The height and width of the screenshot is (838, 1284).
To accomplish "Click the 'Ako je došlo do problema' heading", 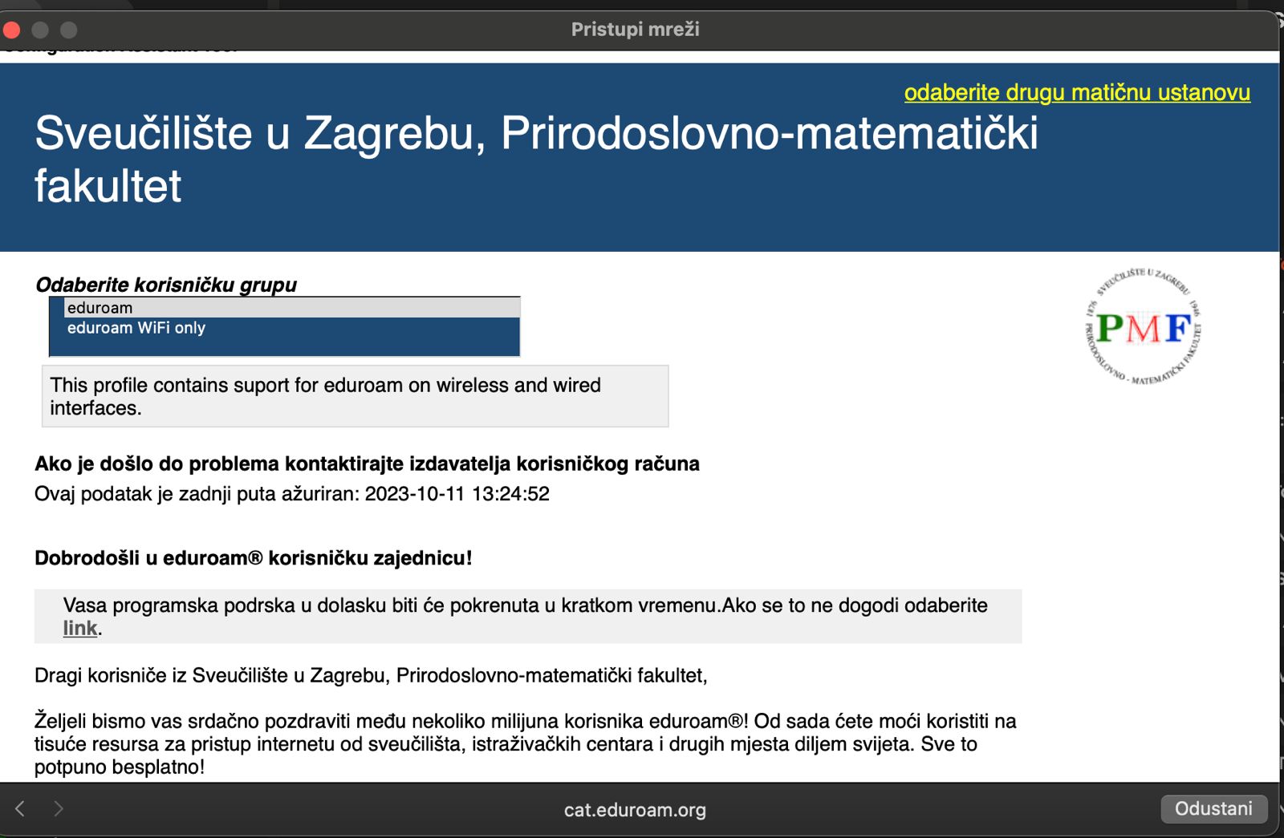I will (x=367, y=464).
